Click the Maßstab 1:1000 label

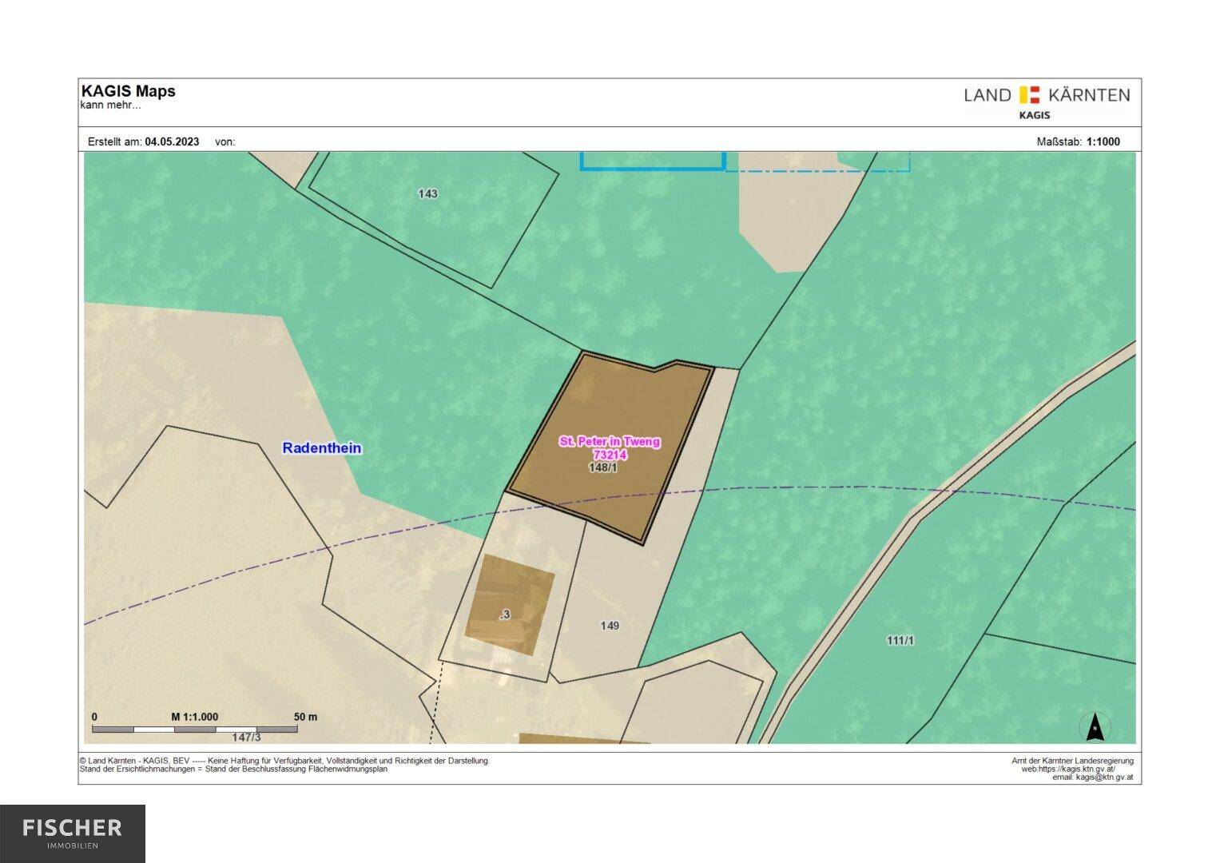click(1078, 141)
